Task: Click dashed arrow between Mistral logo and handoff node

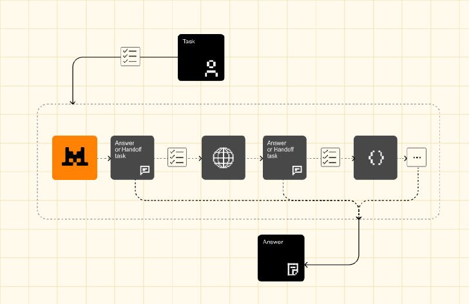Action: click(104, 158)
